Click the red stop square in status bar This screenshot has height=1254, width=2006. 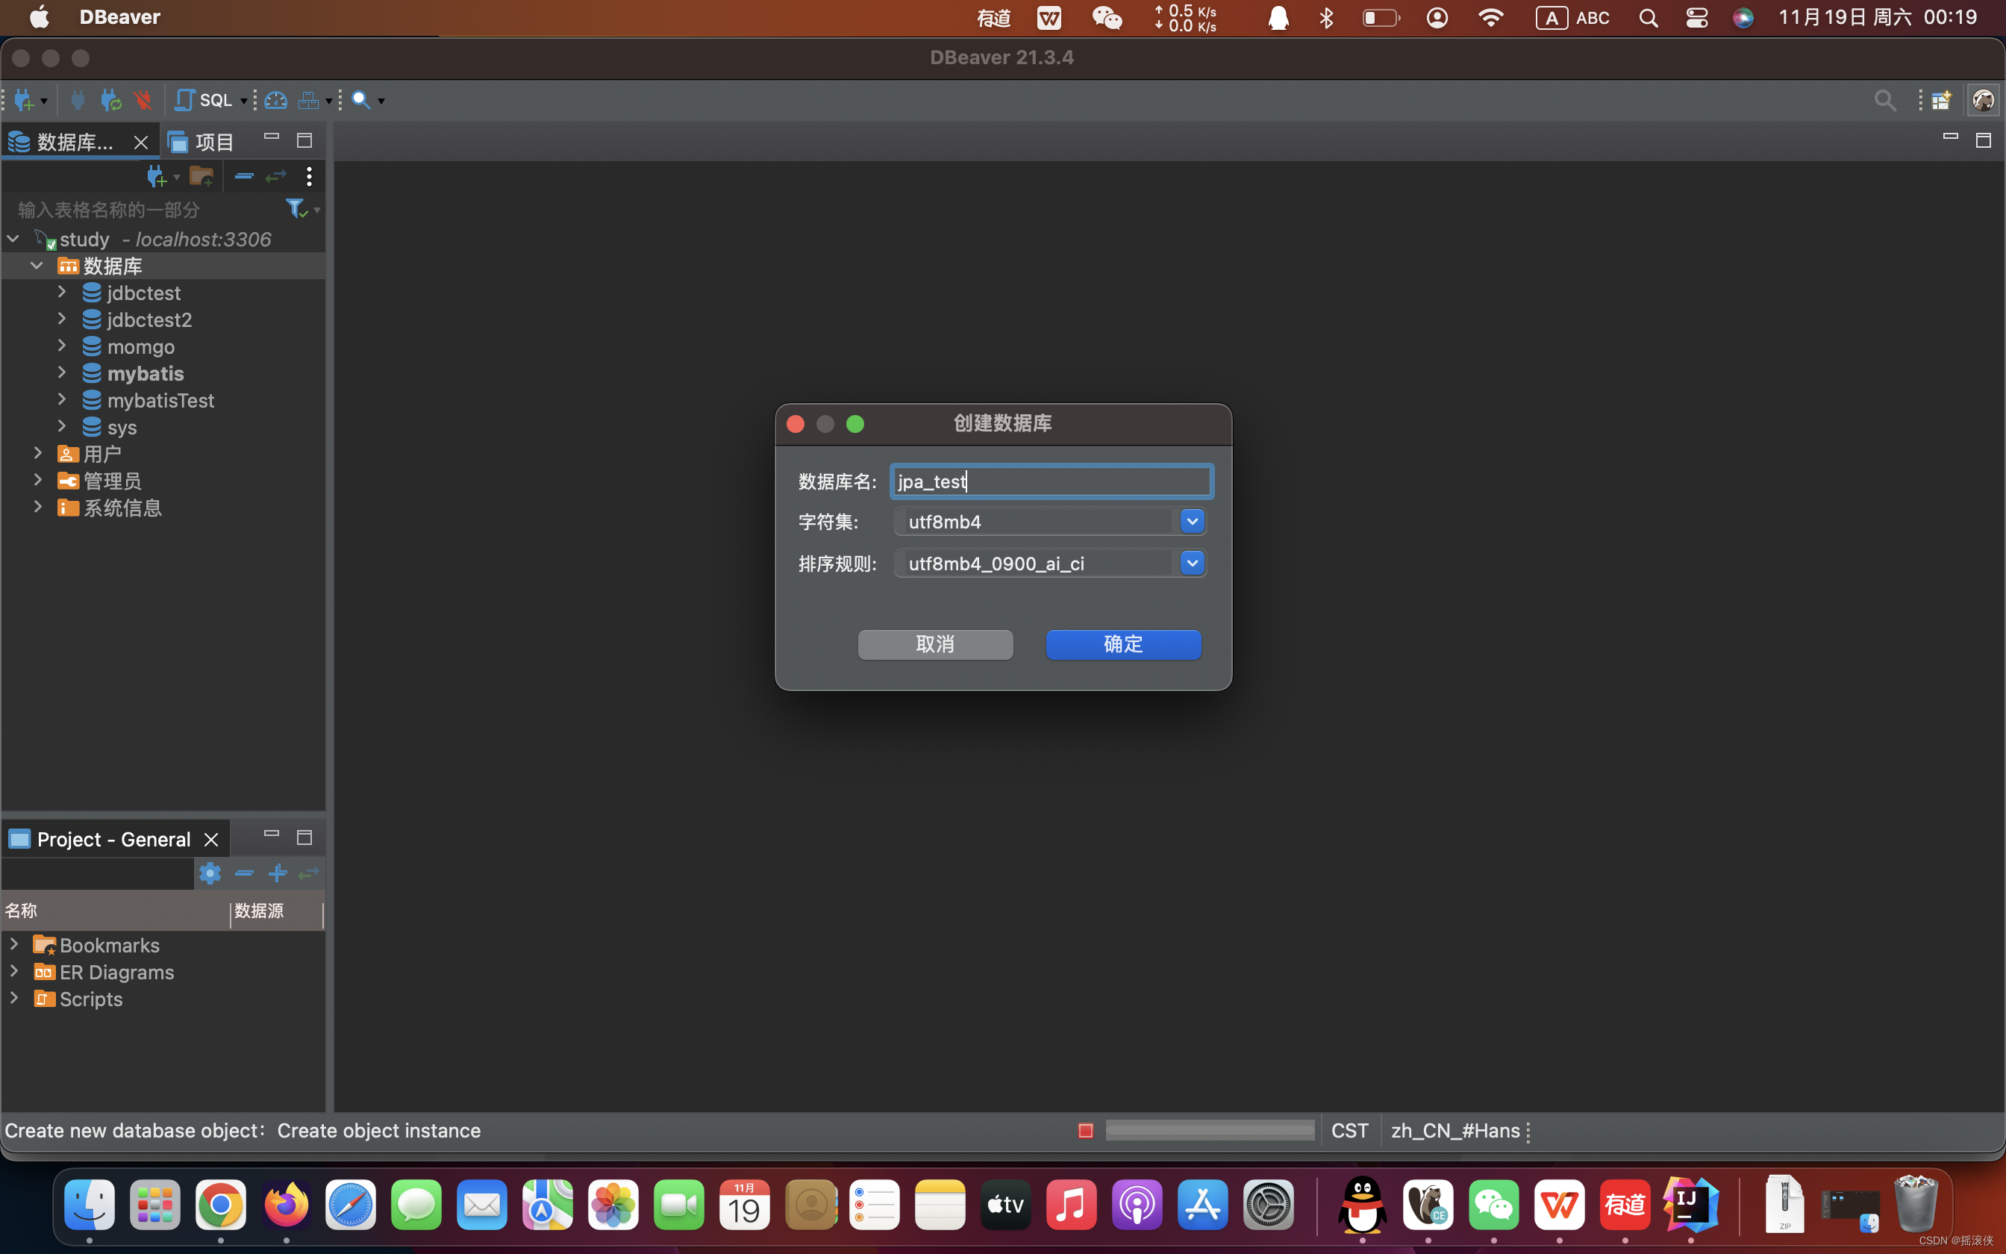[1085, 1130]
